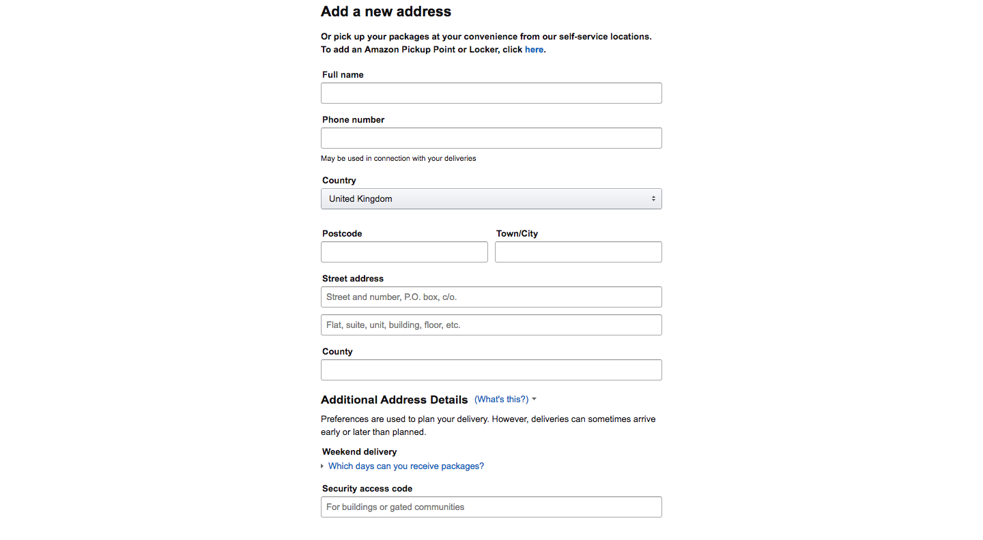This screenshot has height=540, width=983.
Task: Click into the Full name text box
Action: [491, 93]
